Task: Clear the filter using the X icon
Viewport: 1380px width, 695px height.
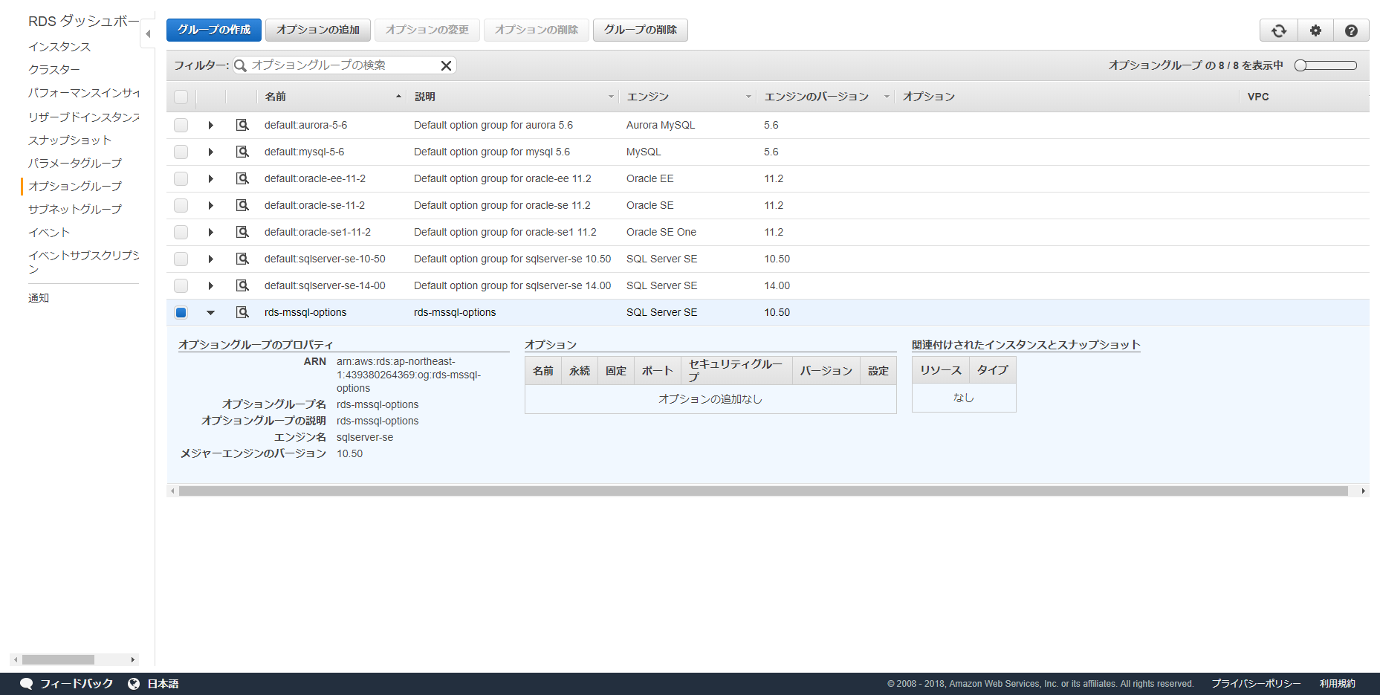Action: [x=446, y=65]
